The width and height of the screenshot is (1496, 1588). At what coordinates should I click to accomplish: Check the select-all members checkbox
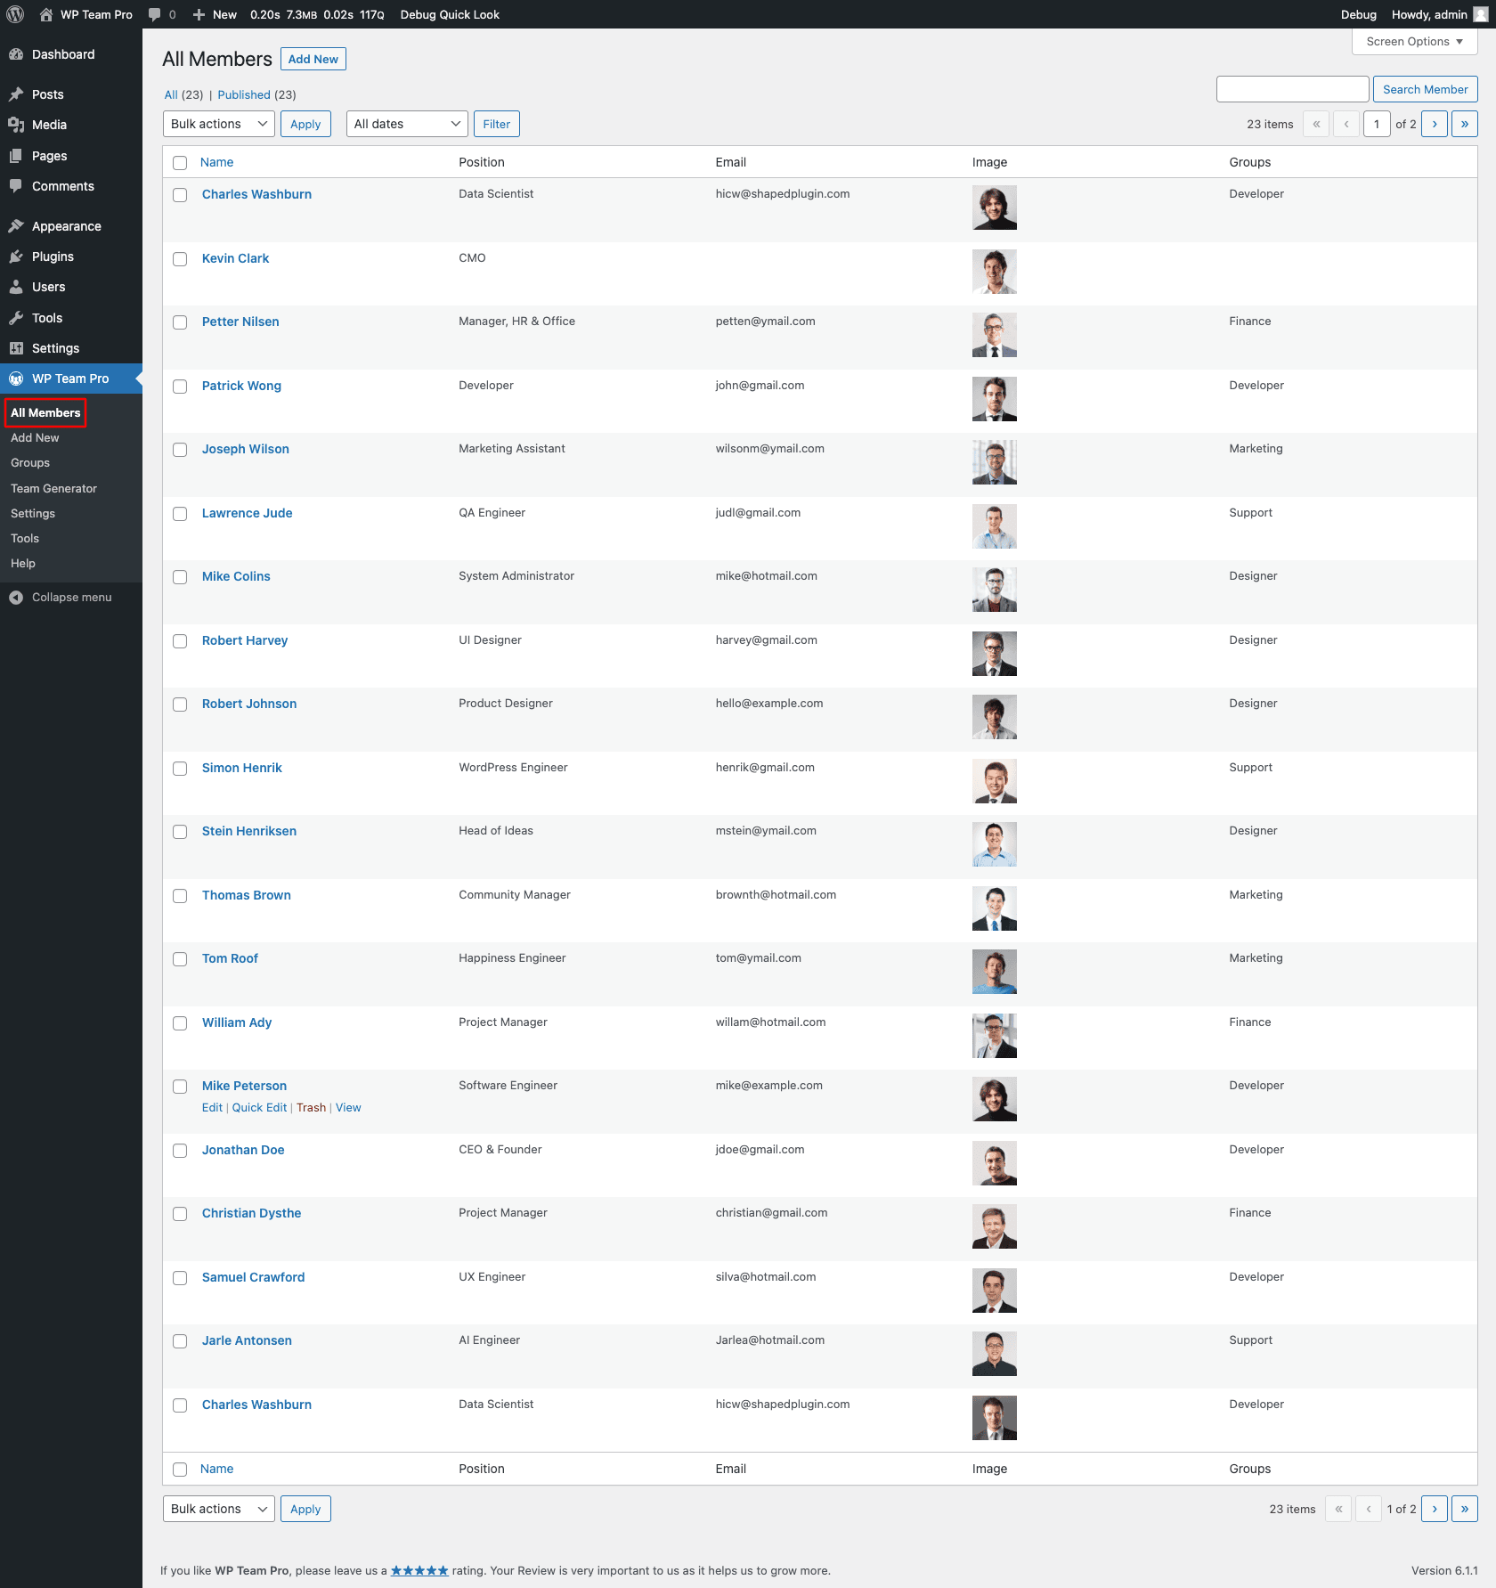pos(180,162)
